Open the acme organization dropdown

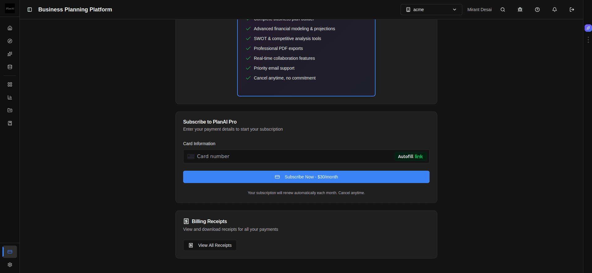coord(431,10)
